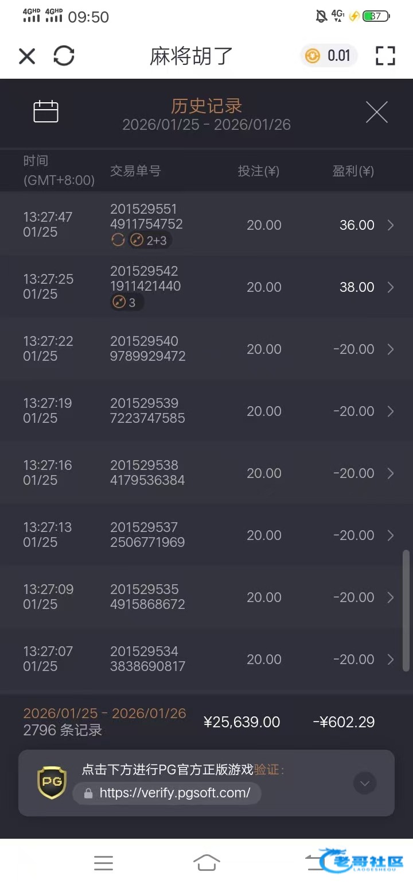Close the browser page with top-left X
Viewport: 413px width, 887px height.
[x=27, y=56]
